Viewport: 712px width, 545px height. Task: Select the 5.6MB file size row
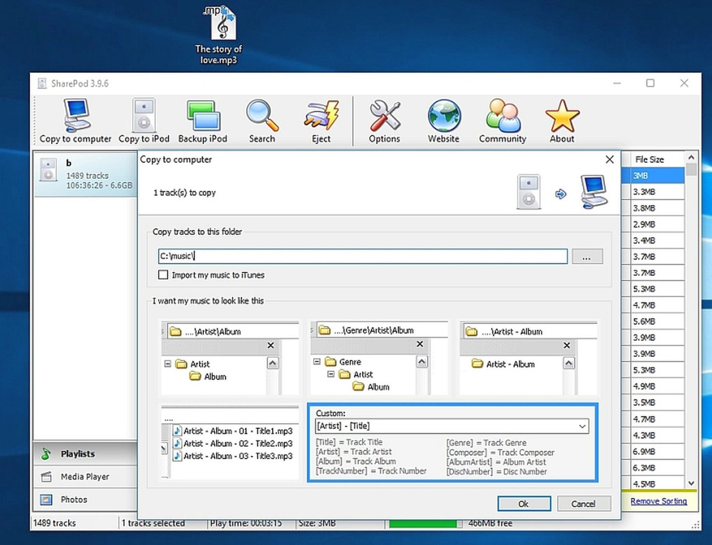click(657, 322)
